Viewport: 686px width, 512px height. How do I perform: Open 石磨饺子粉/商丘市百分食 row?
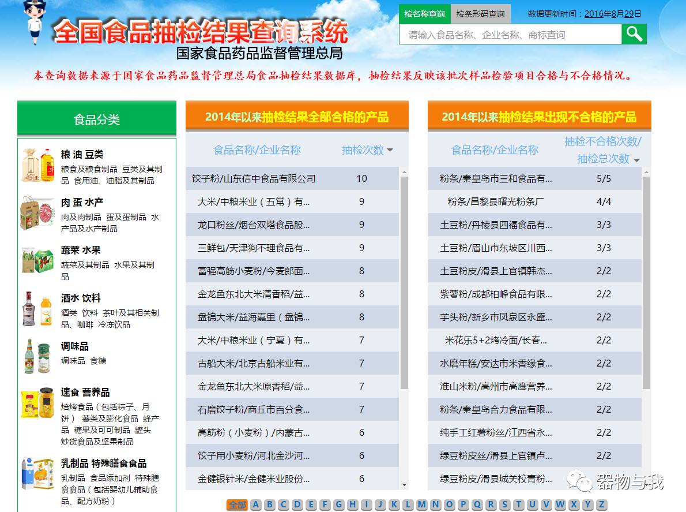[x=292, y=409]
